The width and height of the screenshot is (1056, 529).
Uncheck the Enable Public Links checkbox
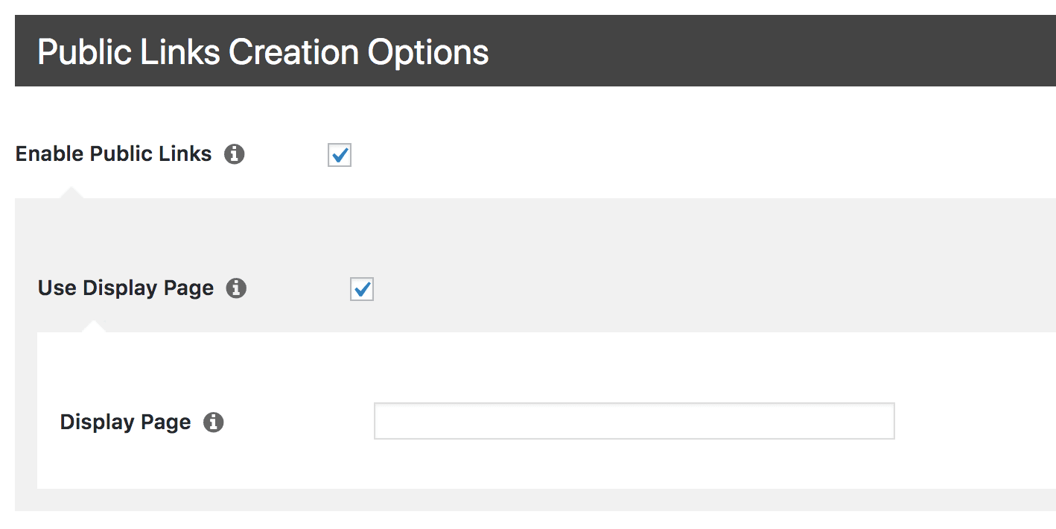coord(340,155)
